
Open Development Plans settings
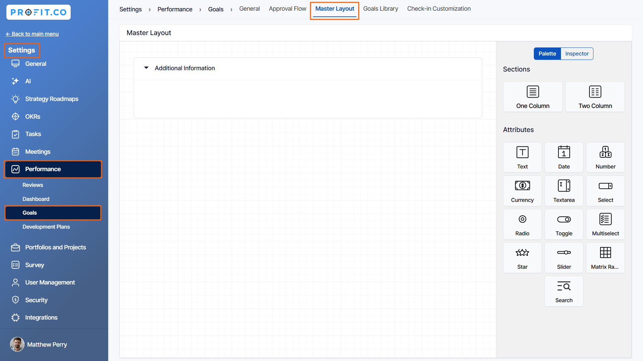[46, 227]
